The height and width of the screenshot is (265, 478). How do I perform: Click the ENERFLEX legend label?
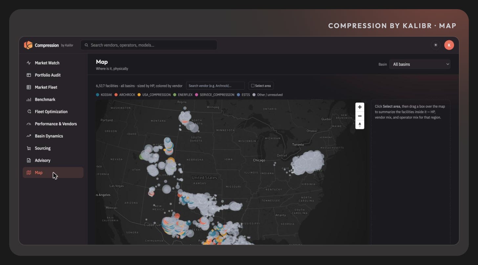tap(185, 95)
